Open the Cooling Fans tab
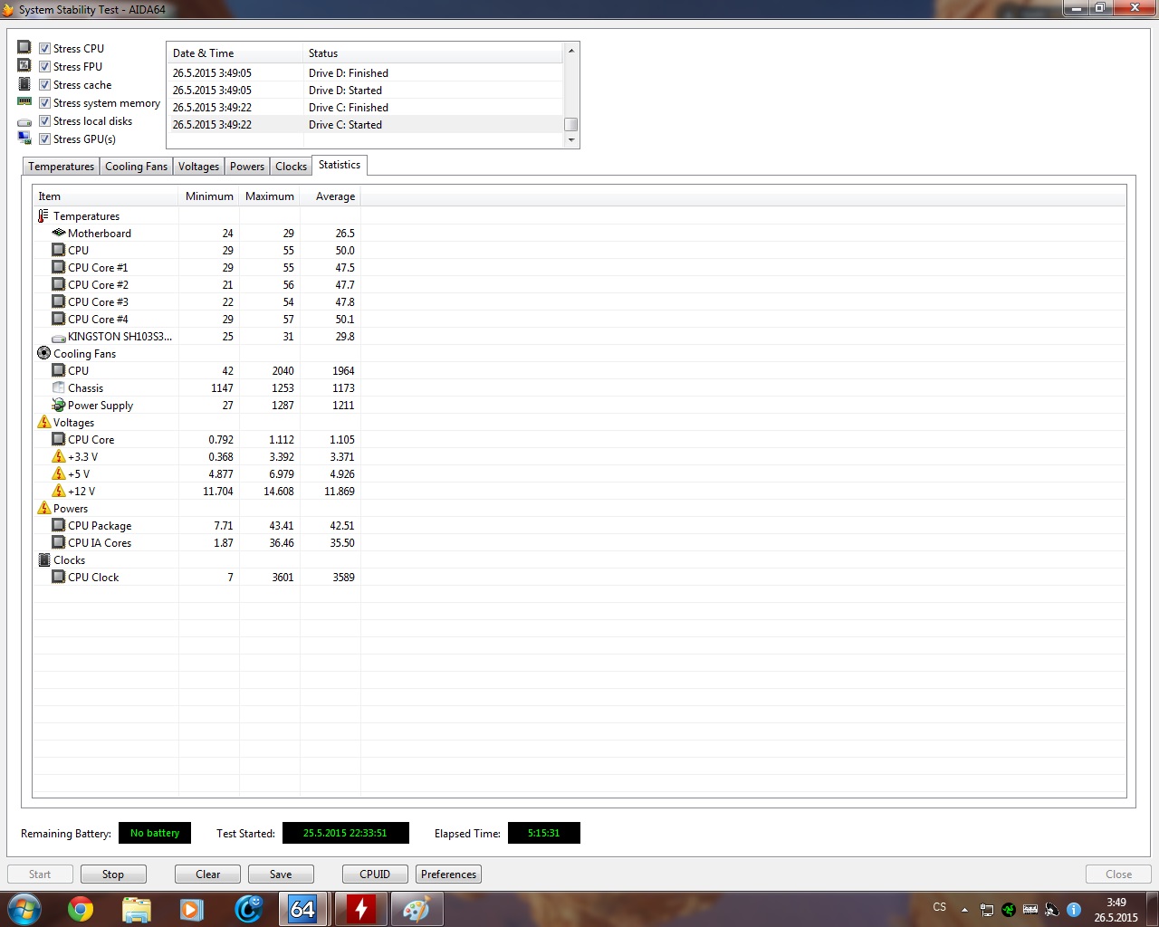The width and height of the screenshot is (1159, 927). click(136, 167)
